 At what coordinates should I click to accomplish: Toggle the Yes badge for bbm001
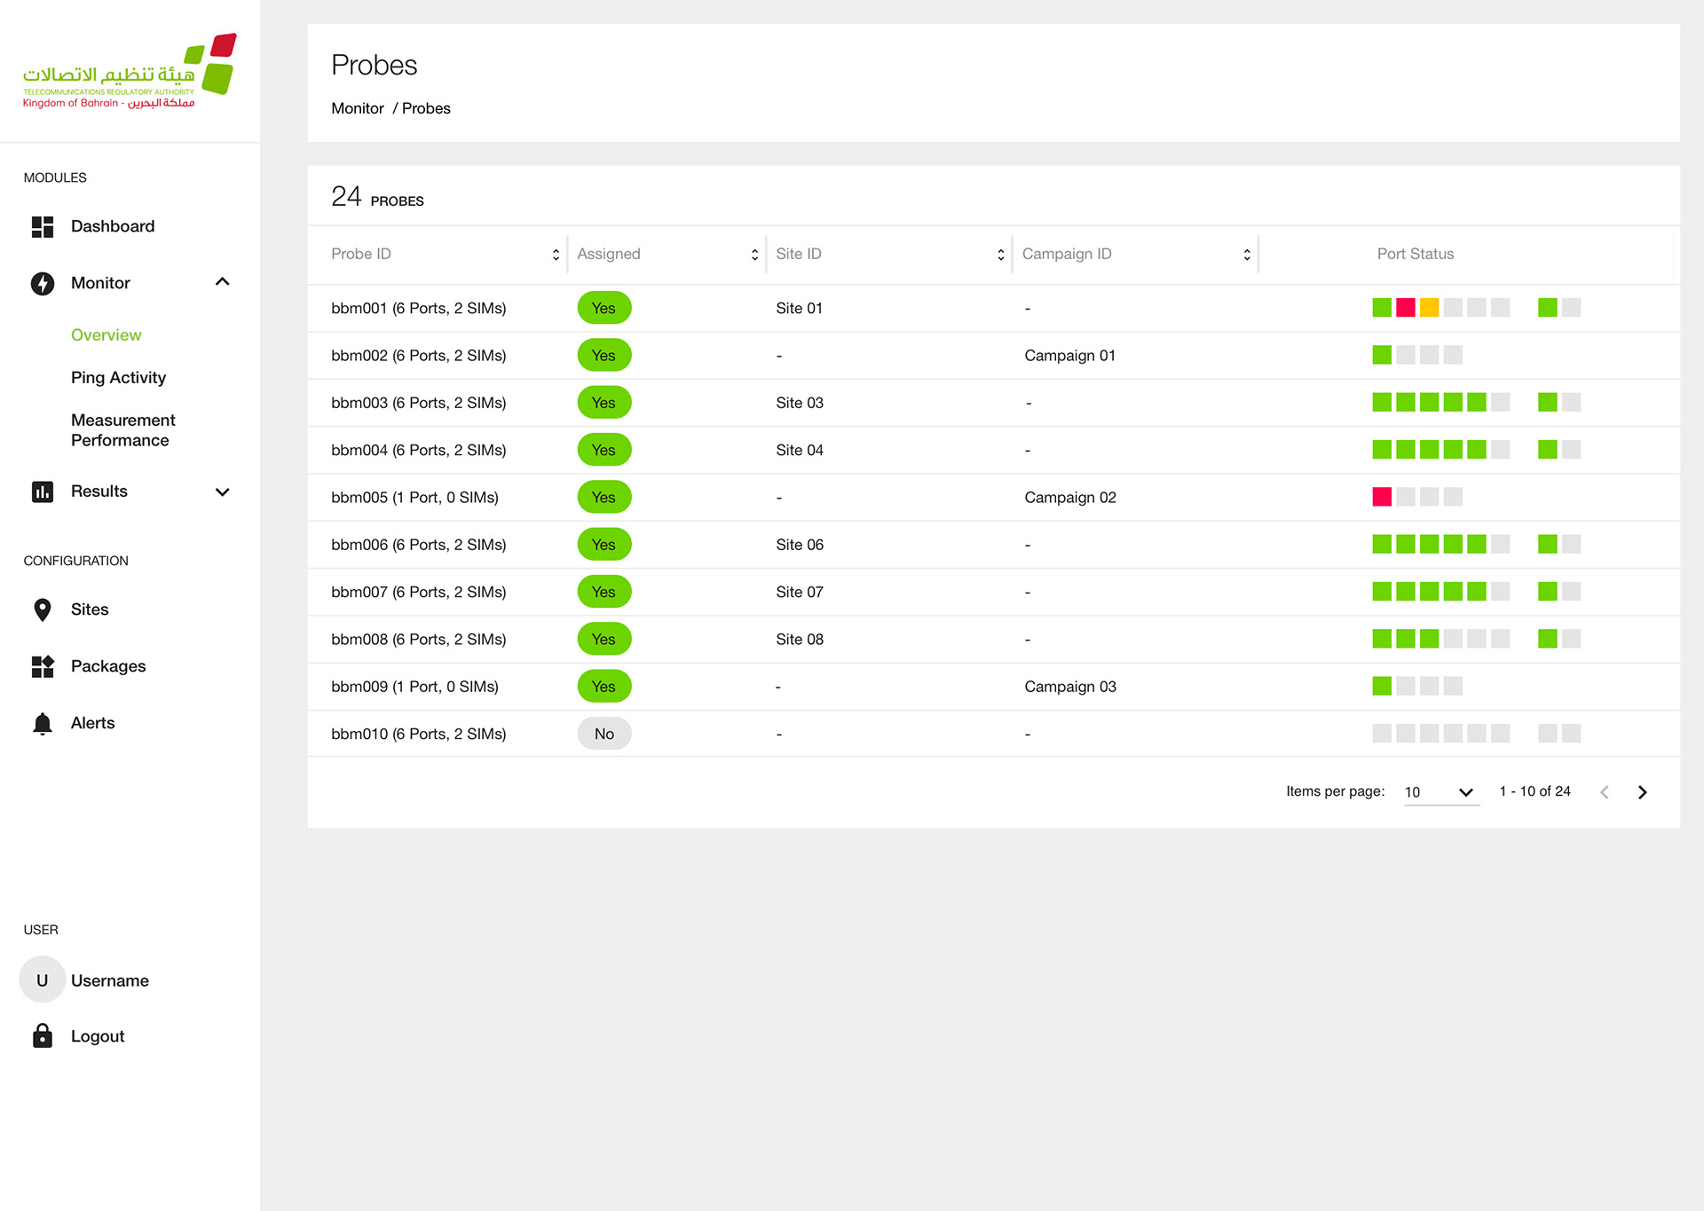click(x=603, y=308)
